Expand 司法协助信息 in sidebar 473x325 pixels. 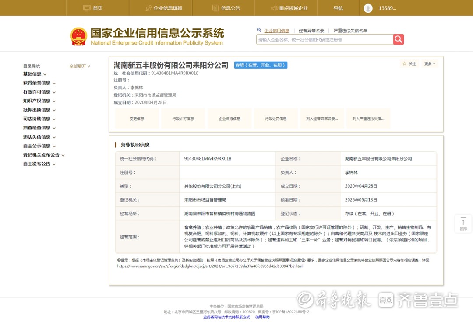39,119
